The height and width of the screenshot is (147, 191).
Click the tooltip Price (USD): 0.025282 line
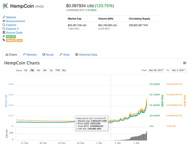pyautogui.click(x=89, y=123)
